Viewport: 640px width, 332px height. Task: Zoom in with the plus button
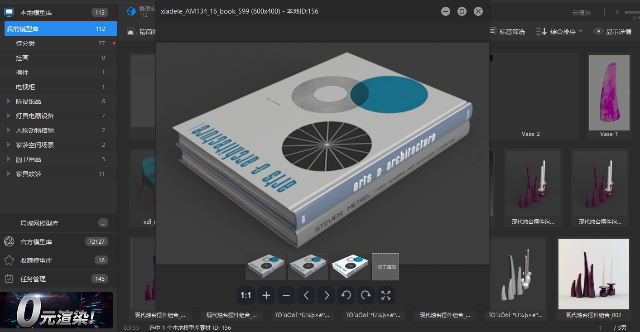click(266, 296)
